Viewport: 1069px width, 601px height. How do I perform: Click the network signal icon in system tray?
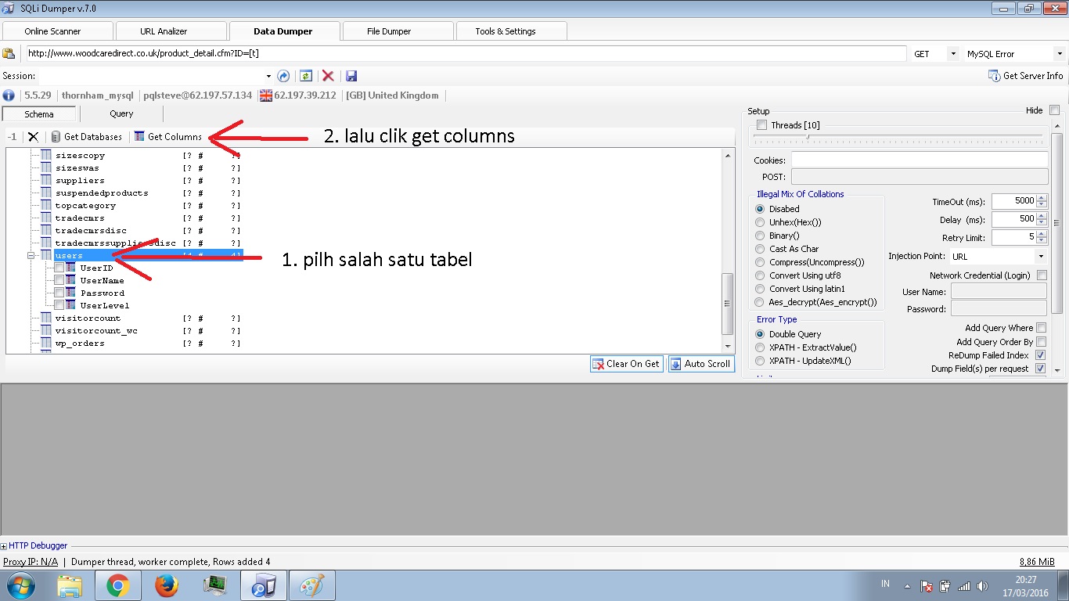pos(964,585)
